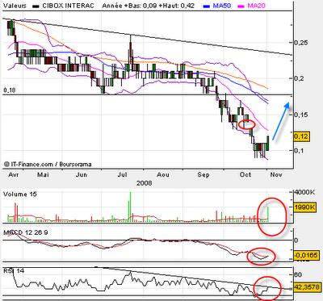Click the '2008' year label
Image resolution: width=323 pixels, height=301 pixels.
point(144,183)
